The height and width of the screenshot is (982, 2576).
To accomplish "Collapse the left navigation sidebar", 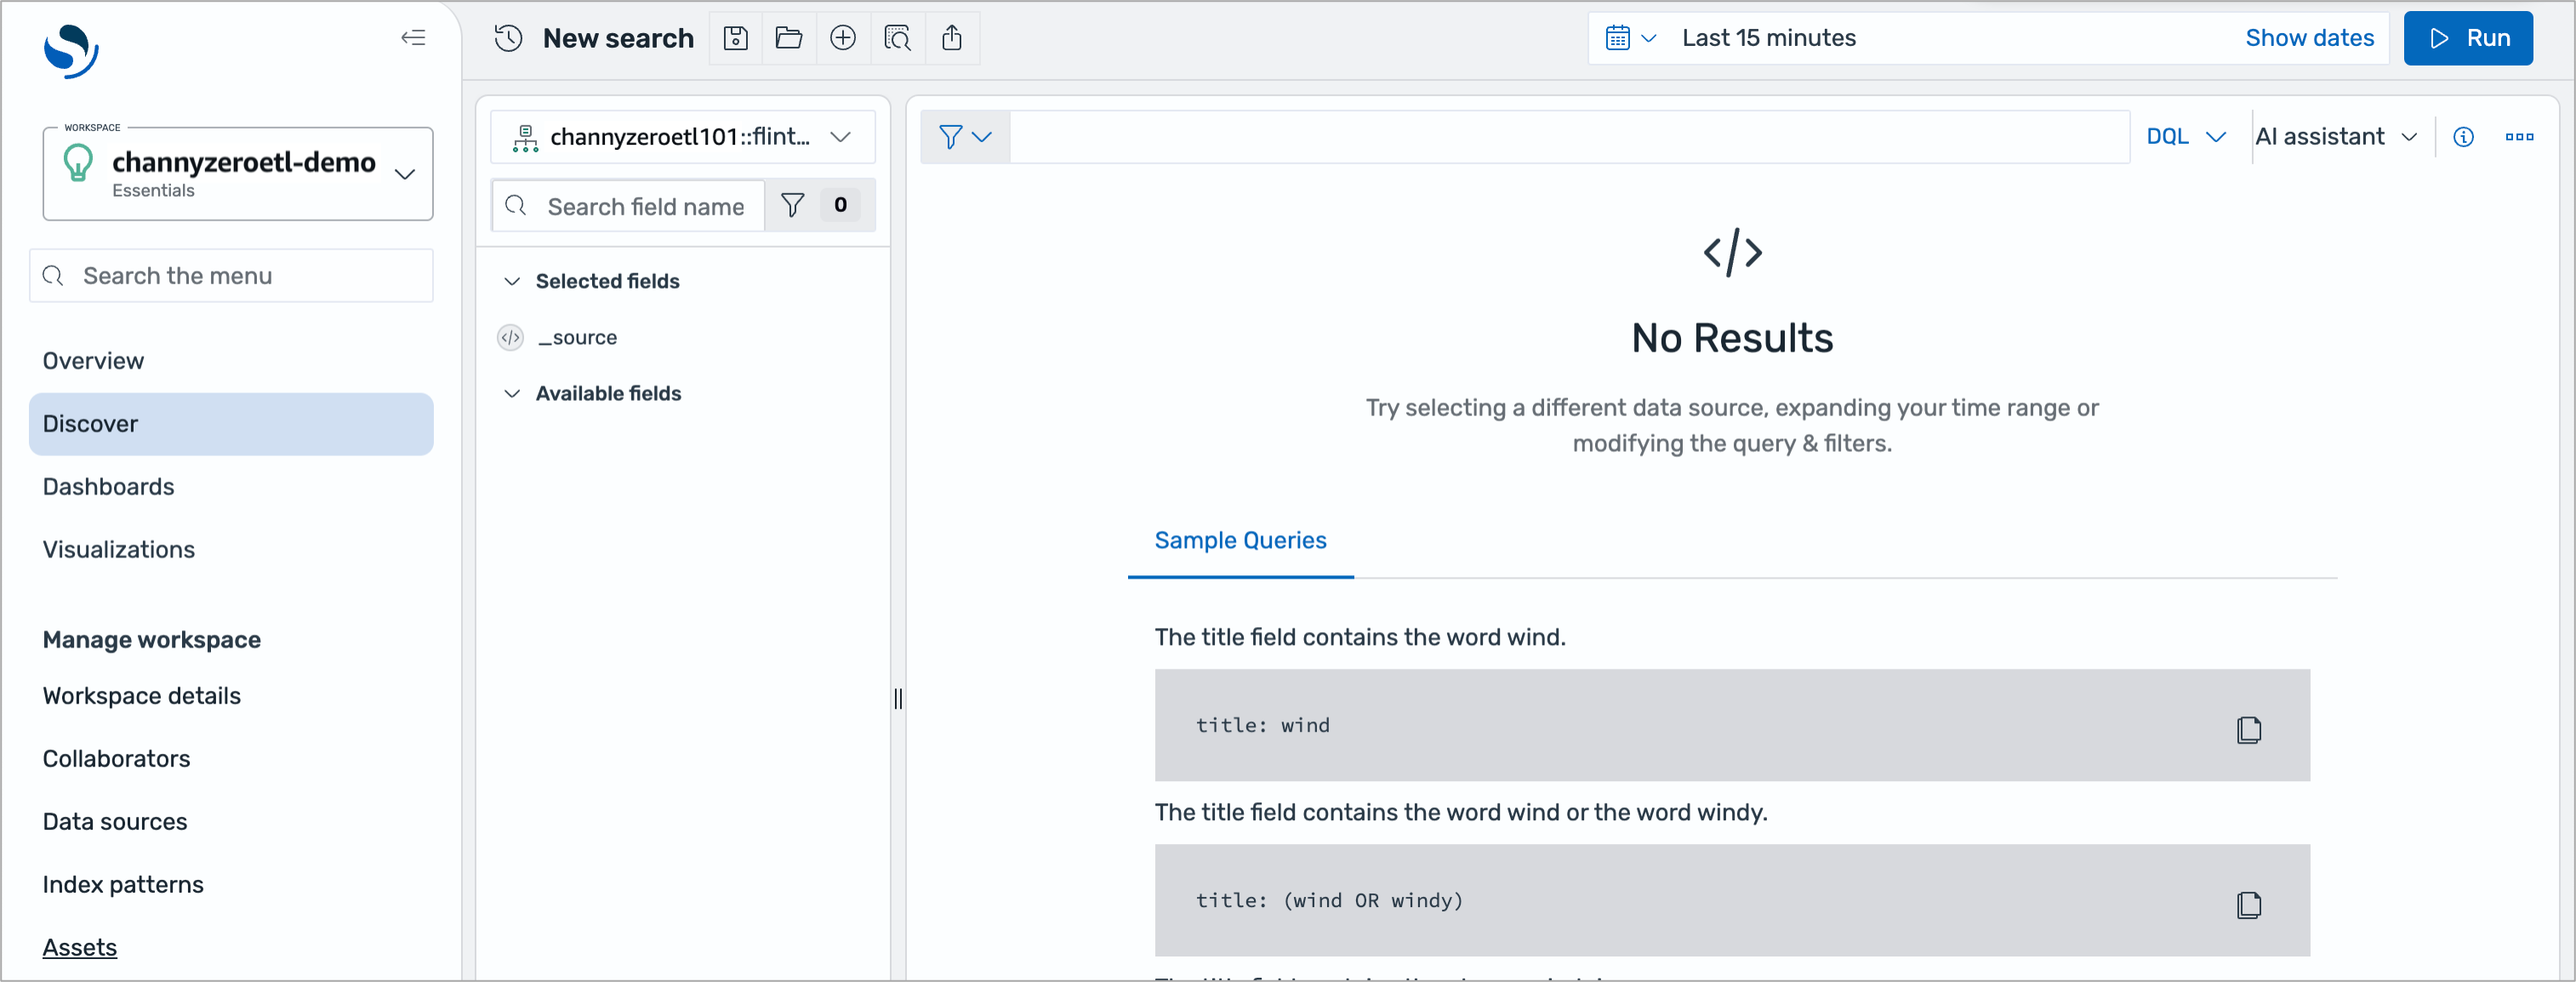I will point(413,38).
